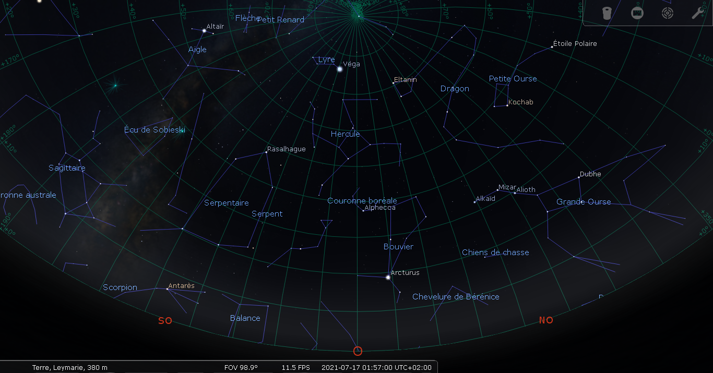713x373 pixels.
Task: Select the Étoile Polaire label
Action: [x=575, y=43]
